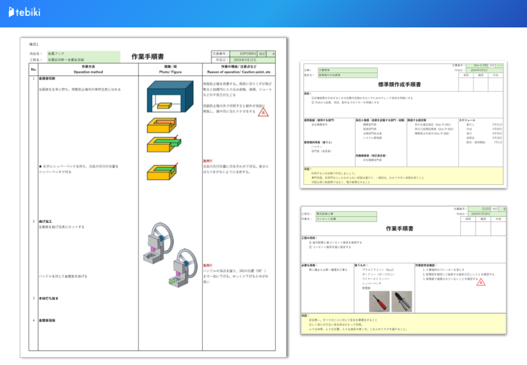
Task: Select the yellow jig with trimmed green plate
Action: (x=162, y=171)
